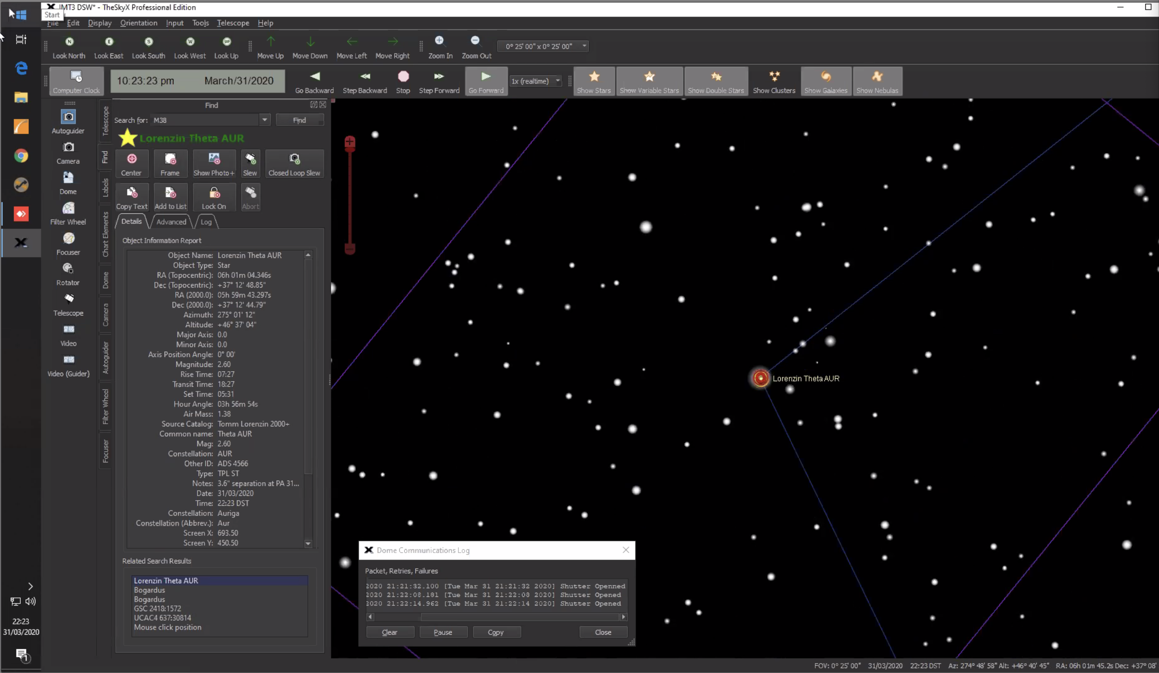This screenshot has width=1159, height=673.
Task: Open the 1x realtime rate dropdown
Action: (558, 81)
